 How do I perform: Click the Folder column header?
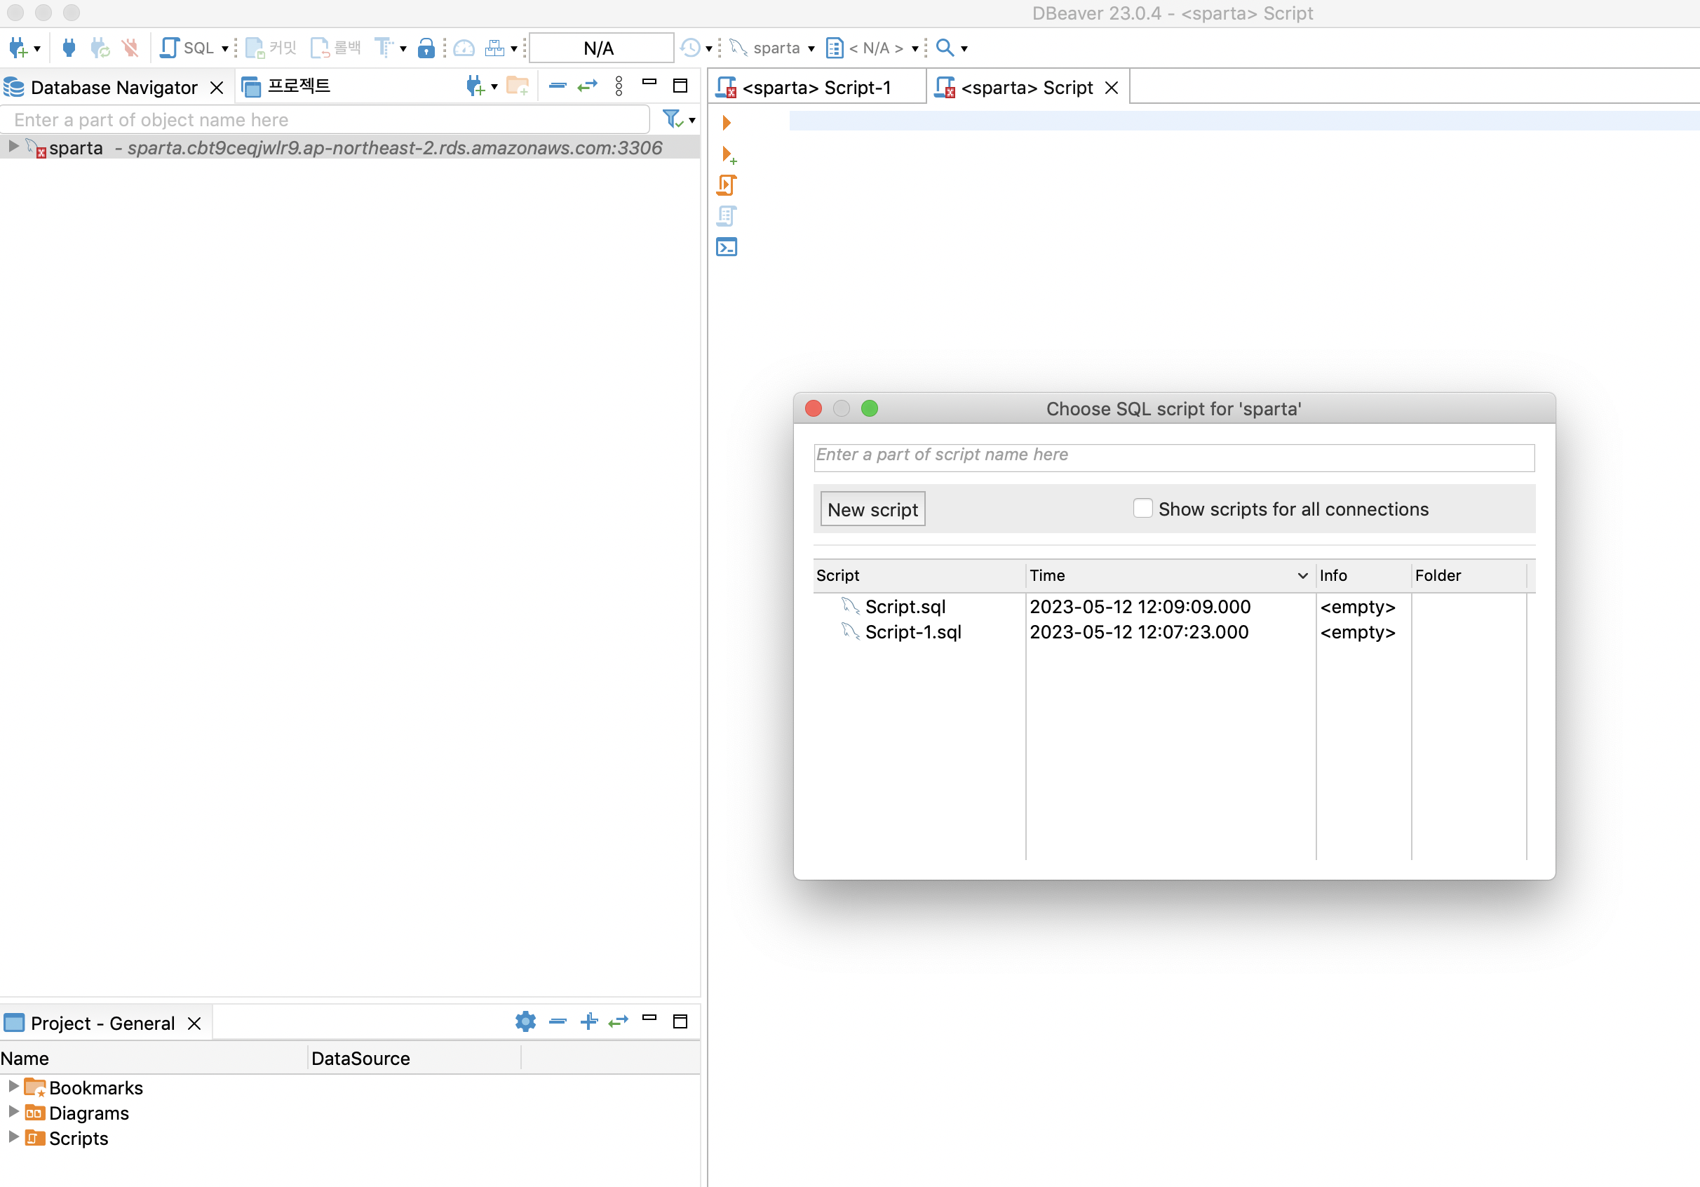coord(1469,575)
